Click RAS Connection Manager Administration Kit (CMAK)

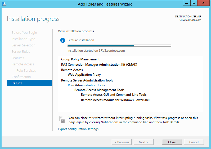(99, 65)
